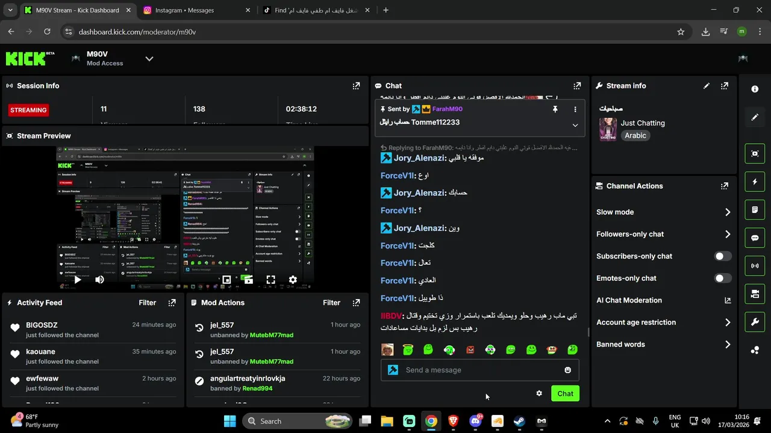Open Discord from the taskbar

tap(475, 422)
